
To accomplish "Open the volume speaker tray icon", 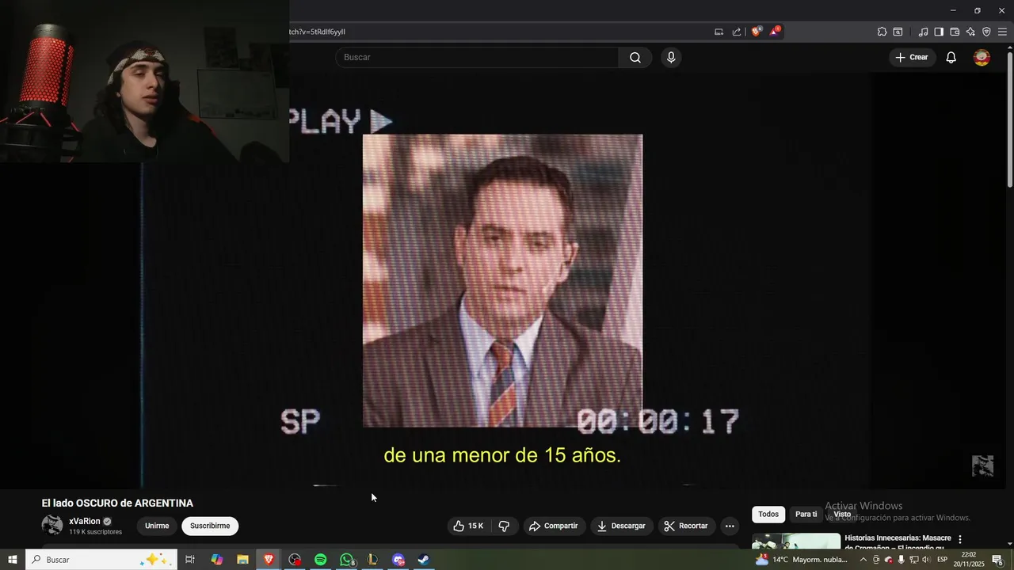I will (x=926, y=560).
